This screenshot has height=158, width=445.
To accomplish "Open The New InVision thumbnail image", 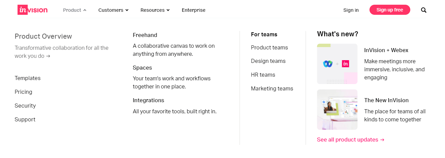I will [337, 109].
